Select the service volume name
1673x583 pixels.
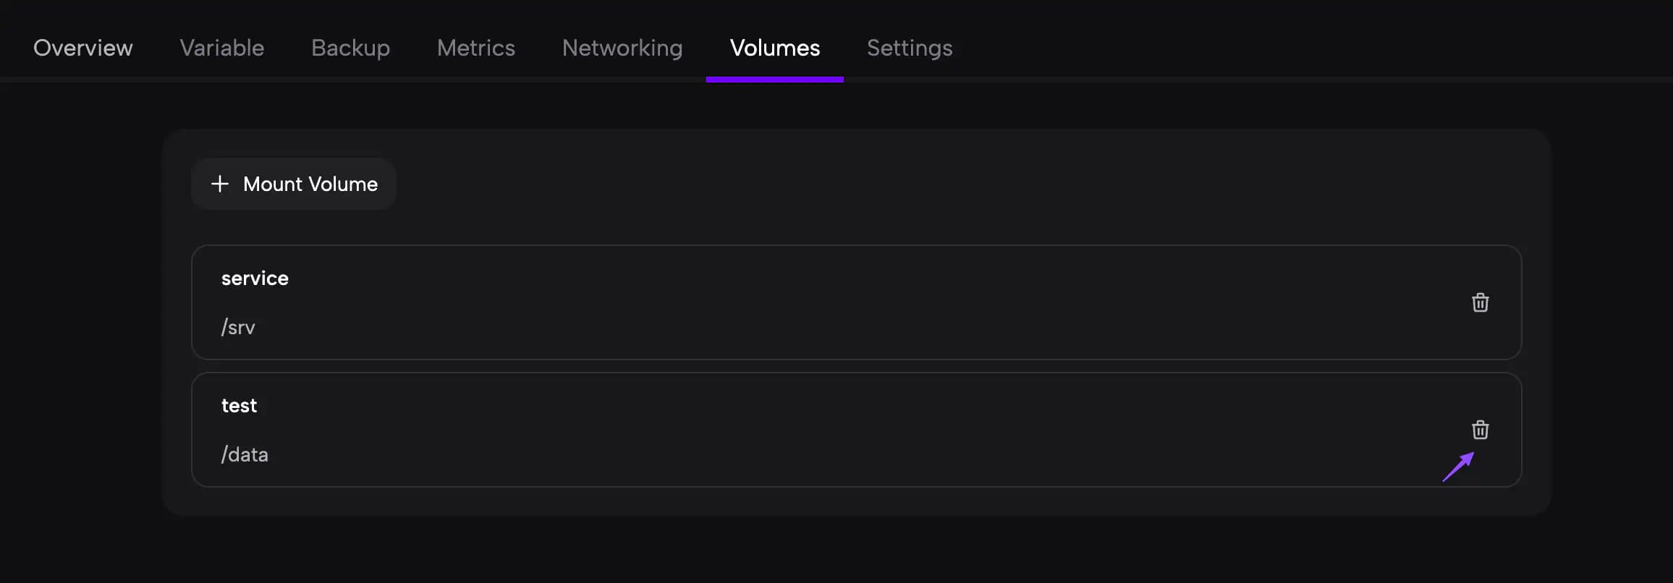pos(255,278)
